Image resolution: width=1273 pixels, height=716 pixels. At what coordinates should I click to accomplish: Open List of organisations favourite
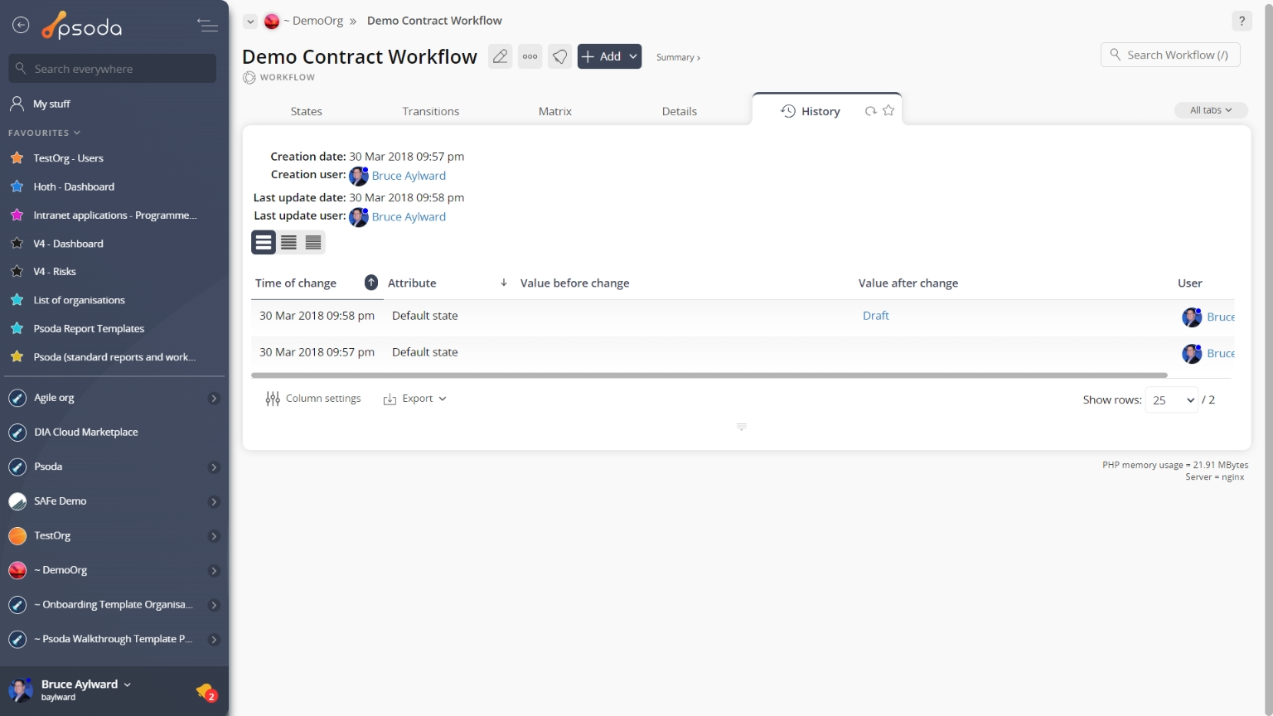pos(80,300)
